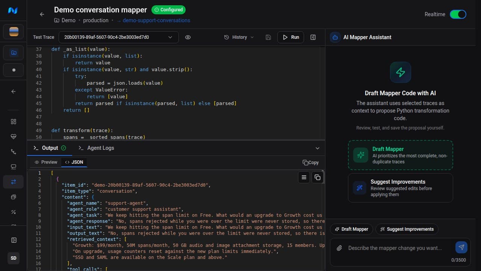Send the mapper change message

(461, 247)
